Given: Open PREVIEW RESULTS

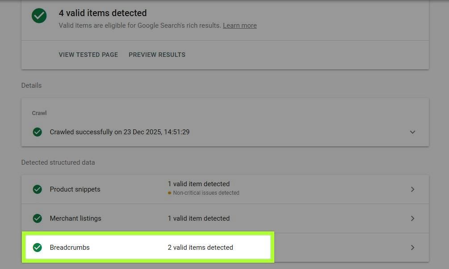Looking at the screenshot, I should 157,55.
